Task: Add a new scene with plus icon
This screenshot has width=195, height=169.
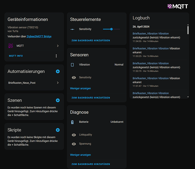Action: [58, 100]
